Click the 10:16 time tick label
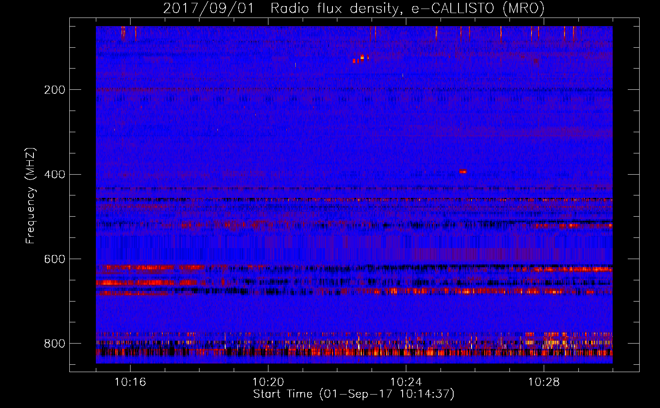 [130, 382]
